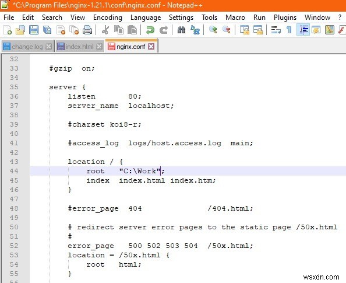Click the "#gzip on;" comment line

72,68
